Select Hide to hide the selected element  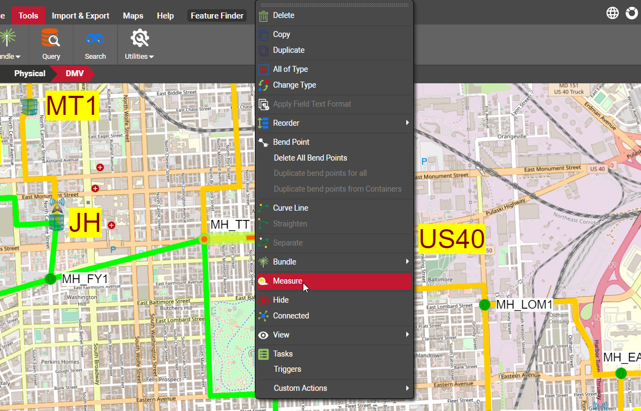pyautogui.click(x=281, y=300)
